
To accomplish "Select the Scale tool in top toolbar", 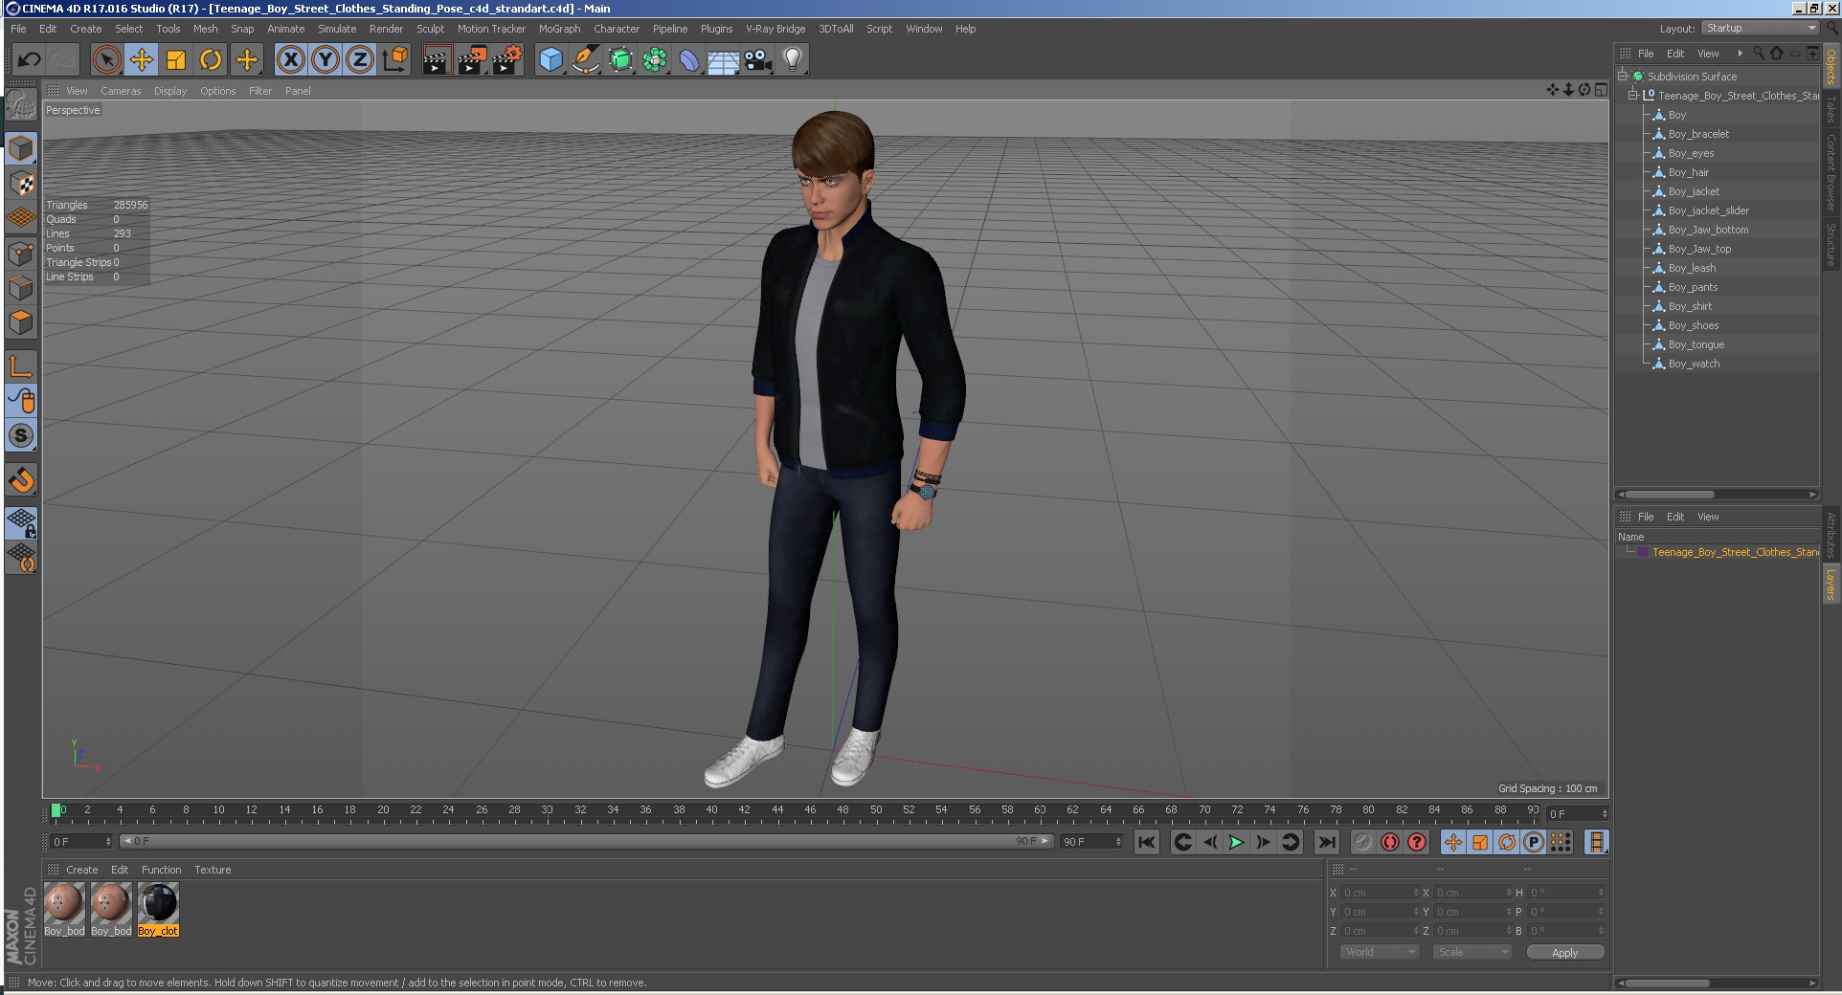I will [176, 60].
